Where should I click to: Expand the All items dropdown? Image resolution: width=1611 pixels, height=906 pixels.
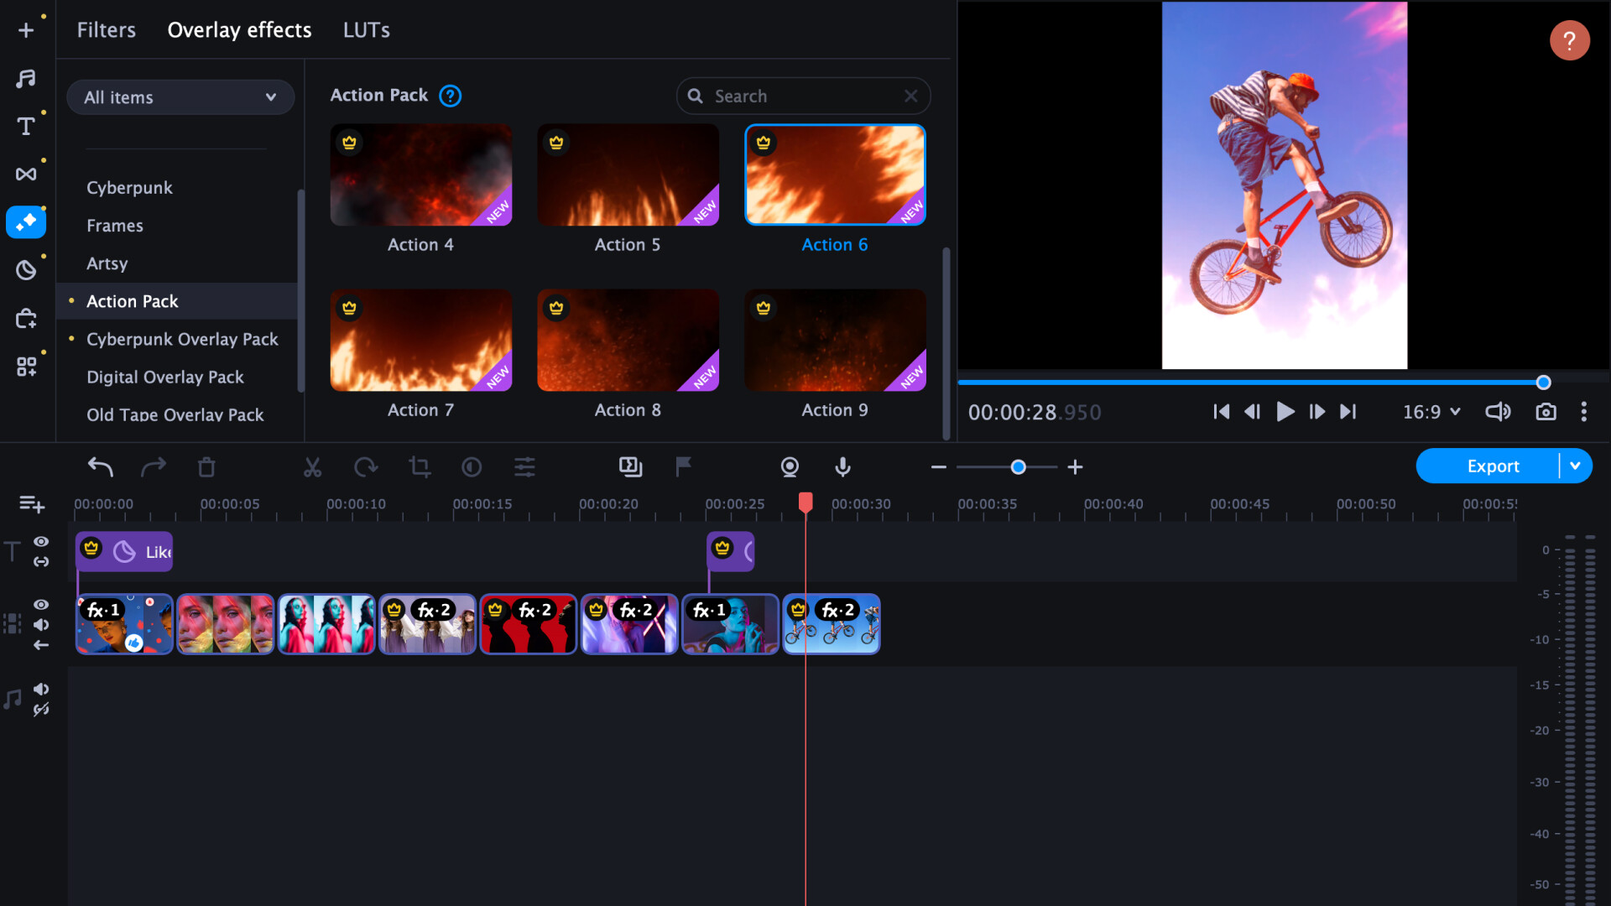180,96
